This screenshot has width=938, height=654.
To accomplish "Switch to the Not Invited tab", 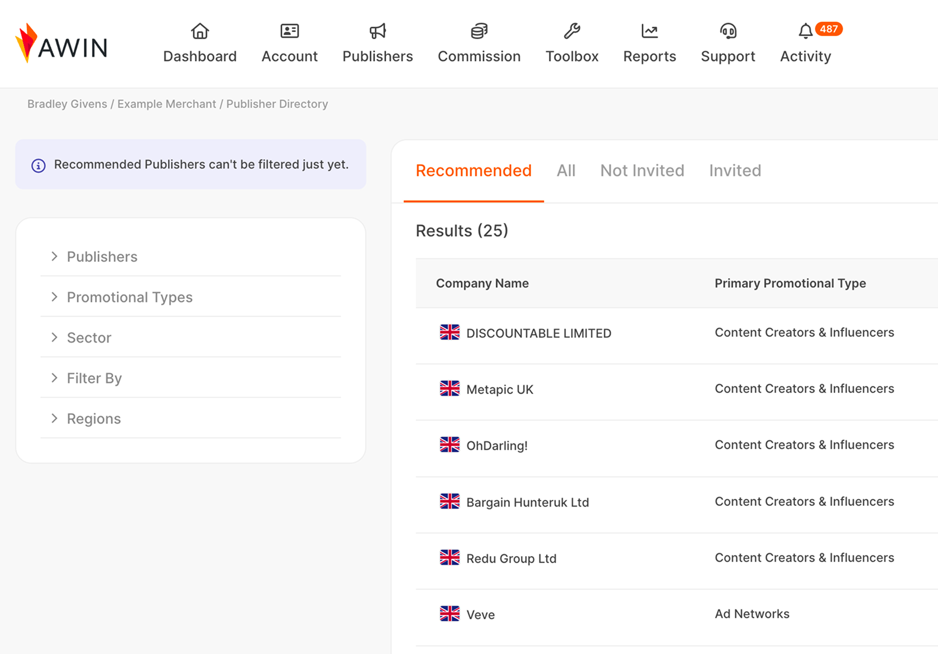I will pos(642,171).
